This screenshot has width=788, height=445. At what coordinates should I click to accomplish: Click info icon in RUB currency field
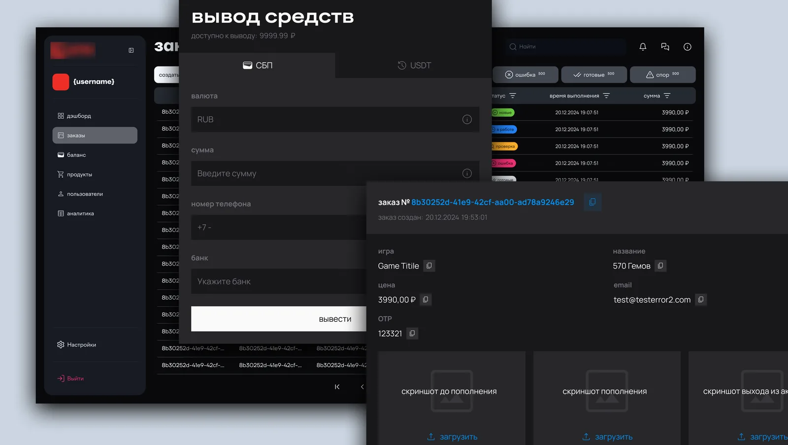pos(467,119)
